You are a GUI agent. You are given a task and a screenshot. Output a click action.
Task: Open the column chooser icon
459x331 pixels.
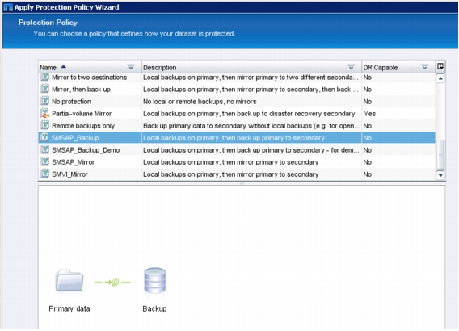tap(440, 67)
